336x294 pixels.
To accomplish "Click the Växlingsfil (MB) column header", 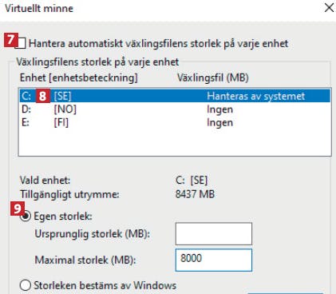I will [x=213, y=77].
